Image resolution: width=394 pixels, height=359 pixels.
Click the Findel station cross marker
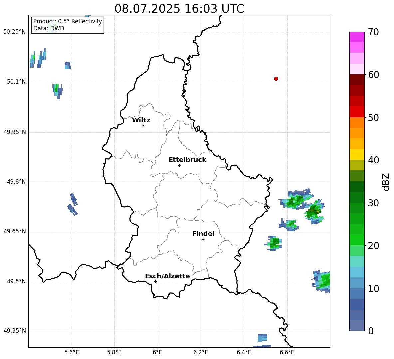point(203,239)
